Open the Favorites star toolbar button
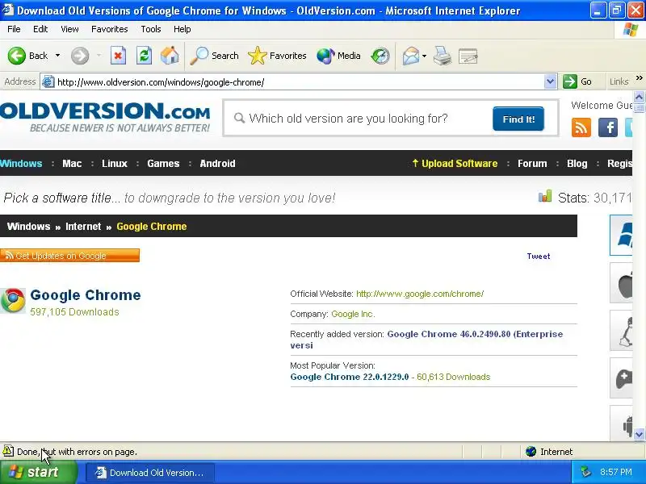646x484 pixels. 277,56
